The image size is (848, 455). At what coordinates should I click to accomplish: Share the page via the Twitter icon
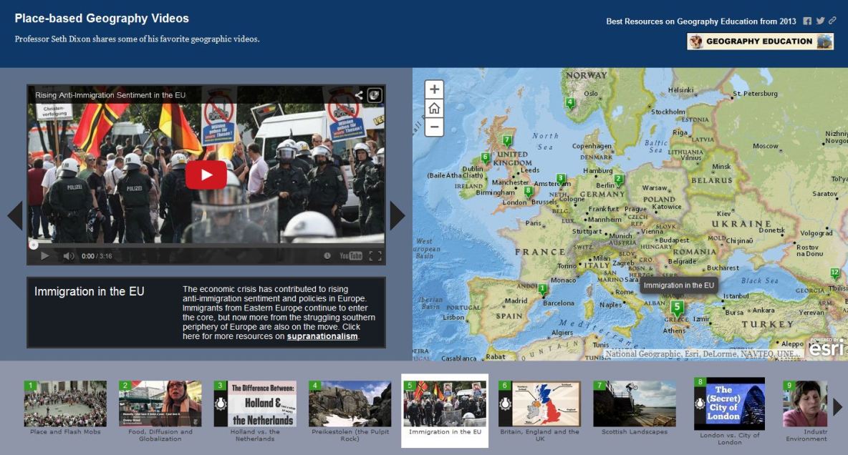[819, 21]
